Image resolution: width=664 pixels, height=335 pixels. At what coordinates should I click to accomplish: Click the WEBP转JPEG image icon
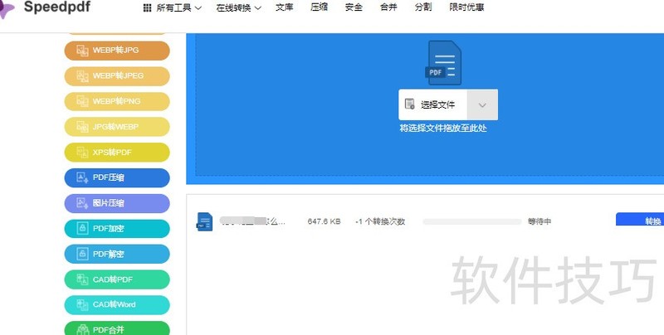tap(82, 75)
